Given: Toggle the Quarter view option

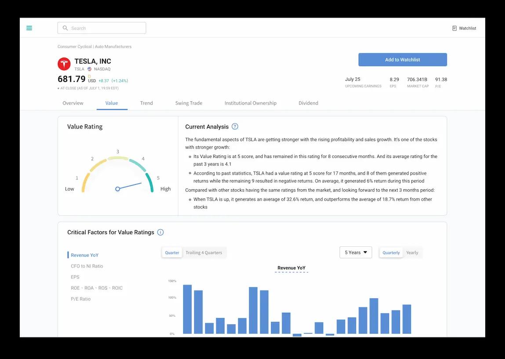Looking at the screenshot, I should point(172,253).
